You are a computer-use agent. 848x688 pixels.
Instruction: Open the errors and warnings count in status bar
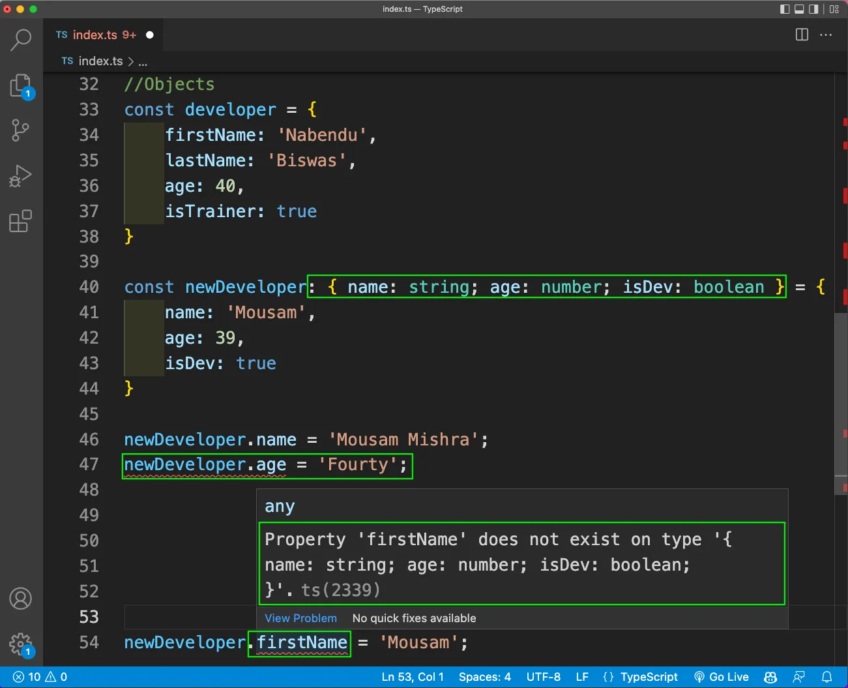click(40, 677)
